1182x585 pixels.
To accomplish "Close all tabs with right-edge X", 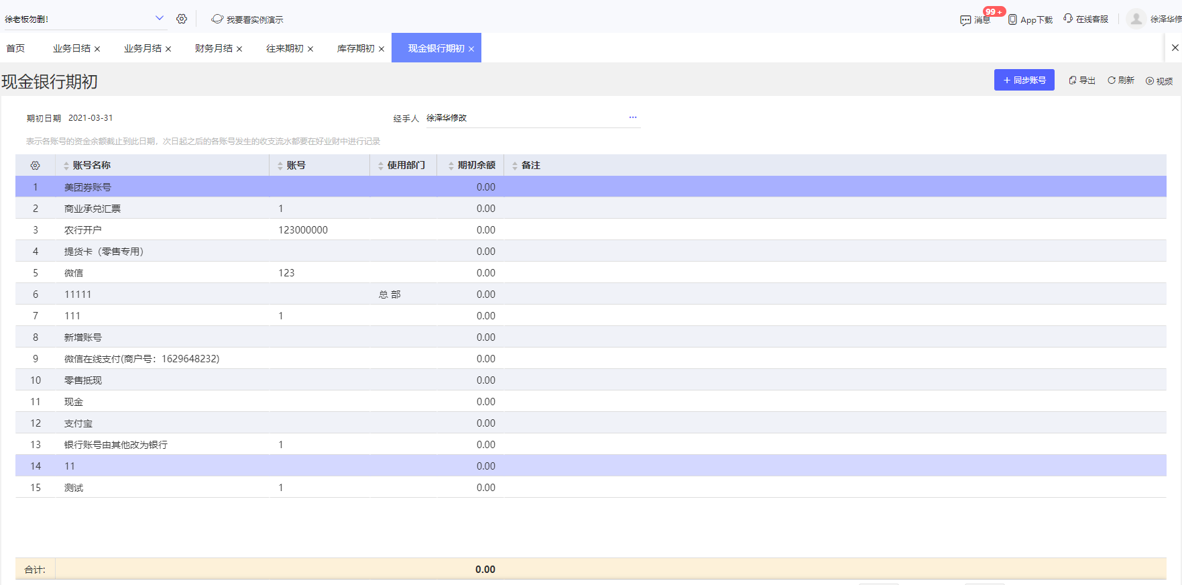I will coord(1175,48).
